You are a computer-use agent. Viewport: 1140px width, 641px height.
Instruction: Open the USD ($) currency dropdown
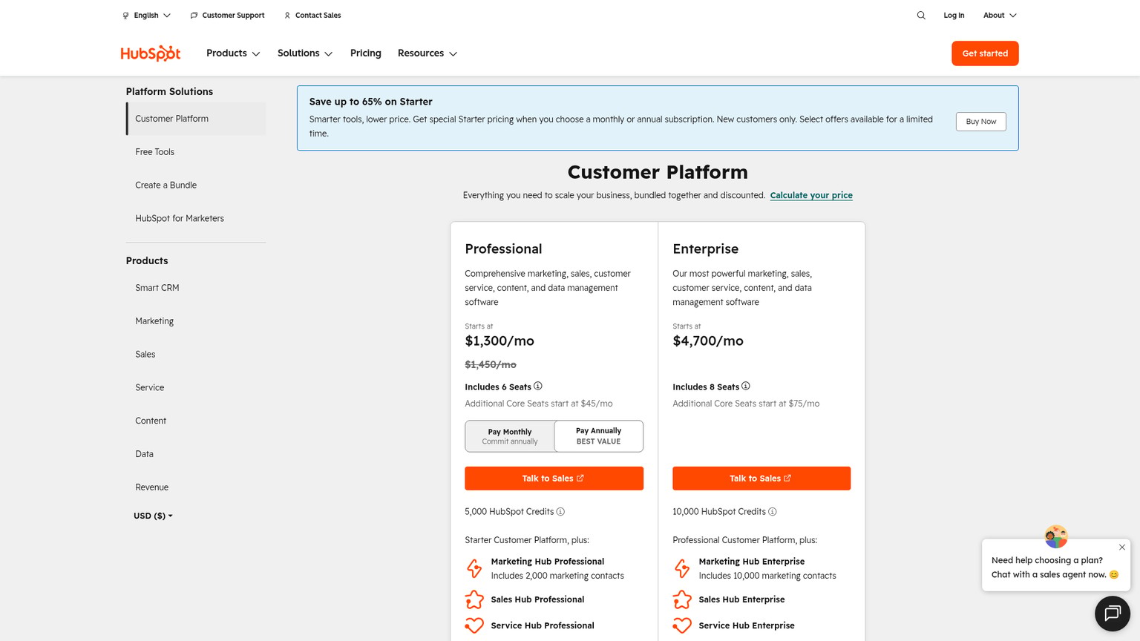(x=153, y=516)
